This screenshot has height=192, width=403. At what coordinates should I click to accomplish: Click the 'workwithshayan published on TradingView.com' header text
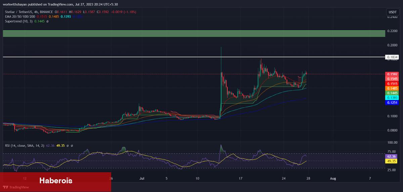(38, 4)
